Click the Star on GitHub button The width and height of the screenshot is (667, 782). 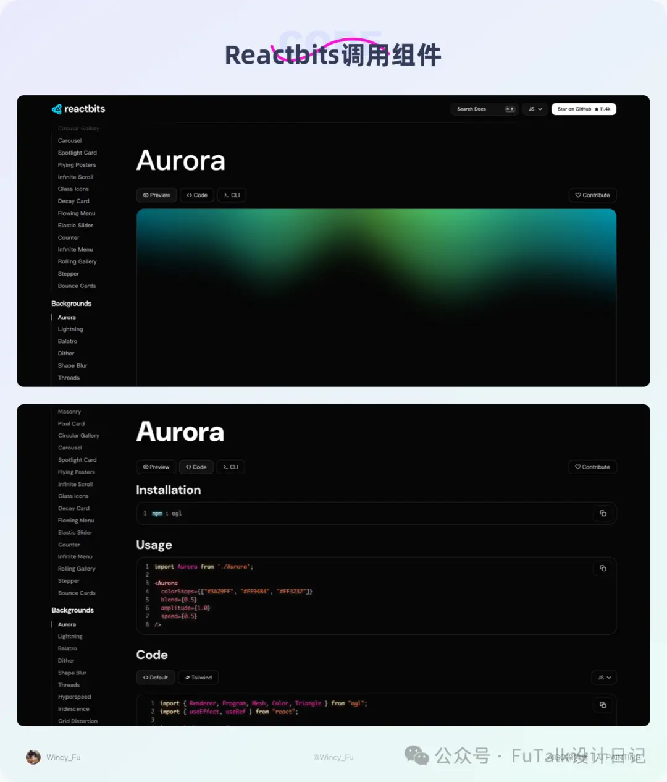tap(584, 109)
